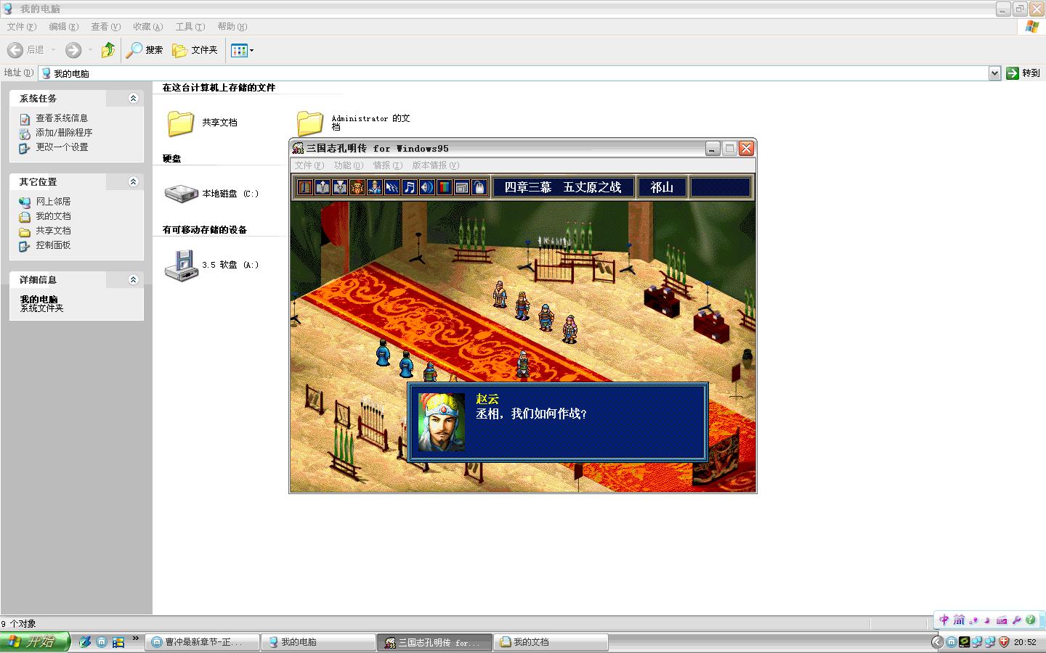The width and height of the screenshot is (1046, 653).
Task: Click the 后退 back button in Explorer toolbar
Action: 25,50
